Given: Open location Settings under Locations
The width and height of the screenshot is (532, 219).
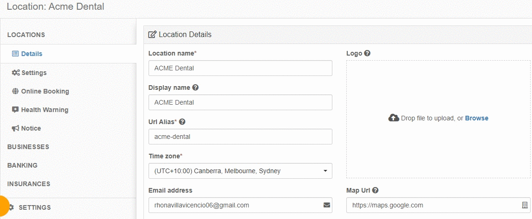Looking at the screenshot, I should 29,72.
